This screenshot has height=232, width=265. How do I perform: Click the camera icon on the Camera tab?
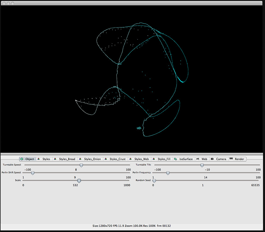coord(212,159)
